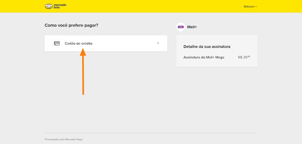
Task: Expand the chevron beside Róbson's name
Action: click(256, 6)
